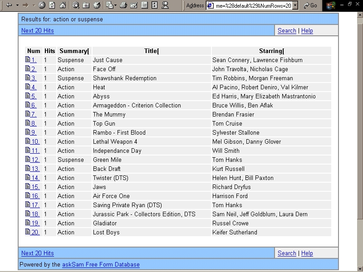The height and width of the screenshot is (272, 363).
Task: Click the browser Back arrow button
Action: point(9,5)
